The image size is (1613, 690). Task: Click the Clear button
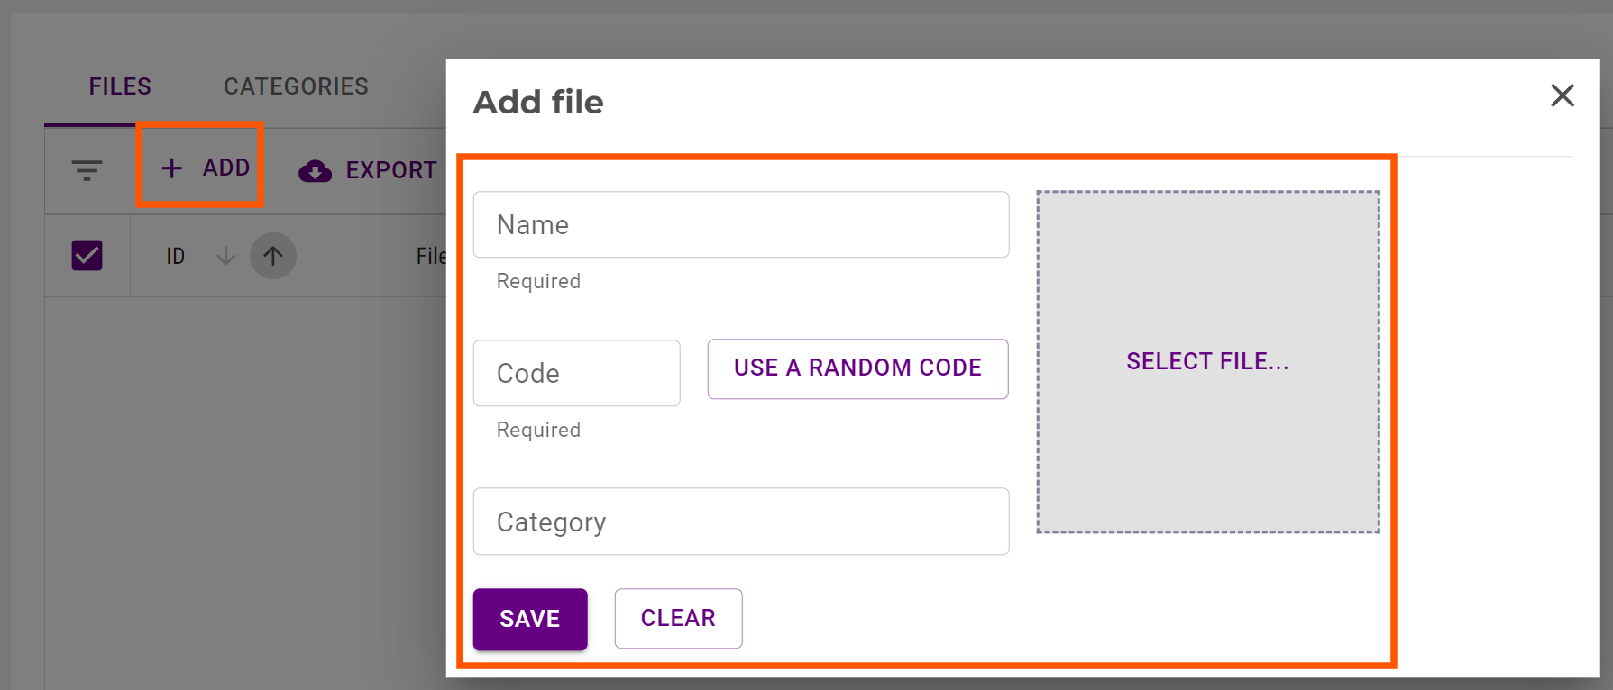tap(678, 618)
